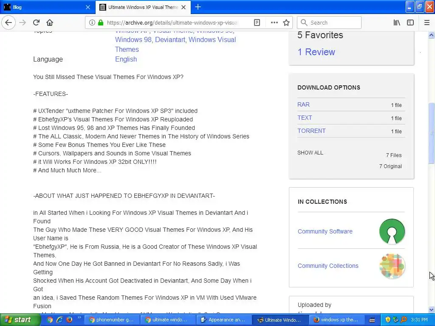Click the page scrollbar up arrow
The width and height of the screenshot is (435, 326).
[x=432, y=35]
